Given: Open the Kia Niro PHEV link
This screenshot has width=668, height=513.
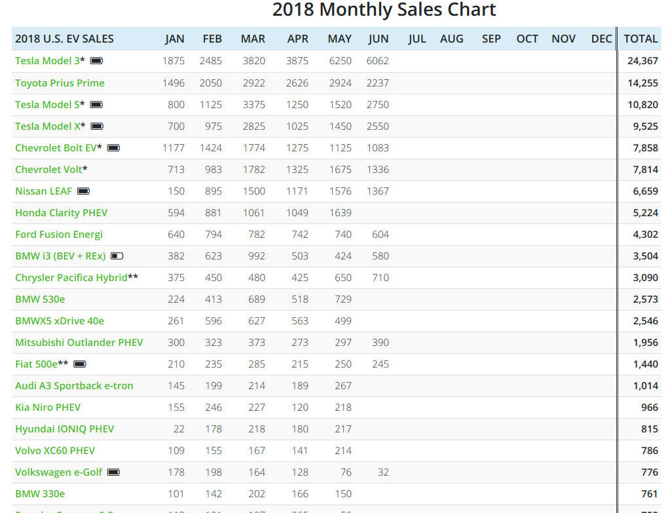Looking at the screenshot, I should [x=48, y=408].
